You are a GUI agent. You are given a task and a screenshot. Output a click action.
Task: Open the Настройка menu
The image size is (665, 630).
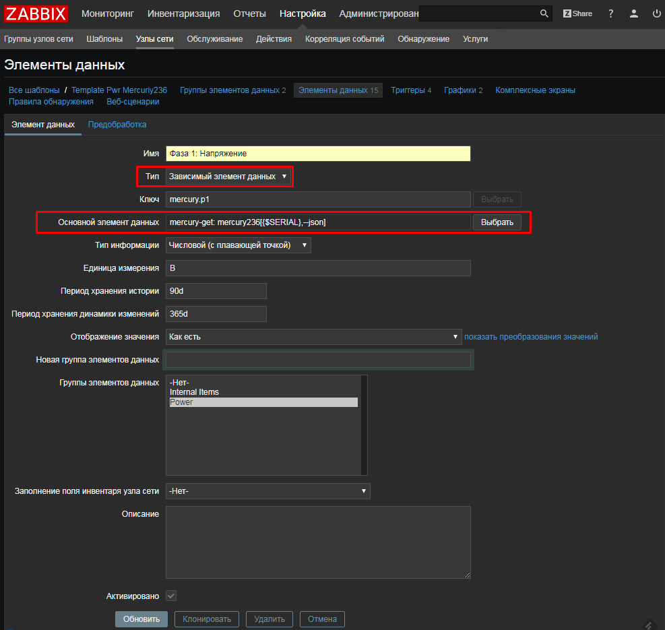click(x=303, y=13)
